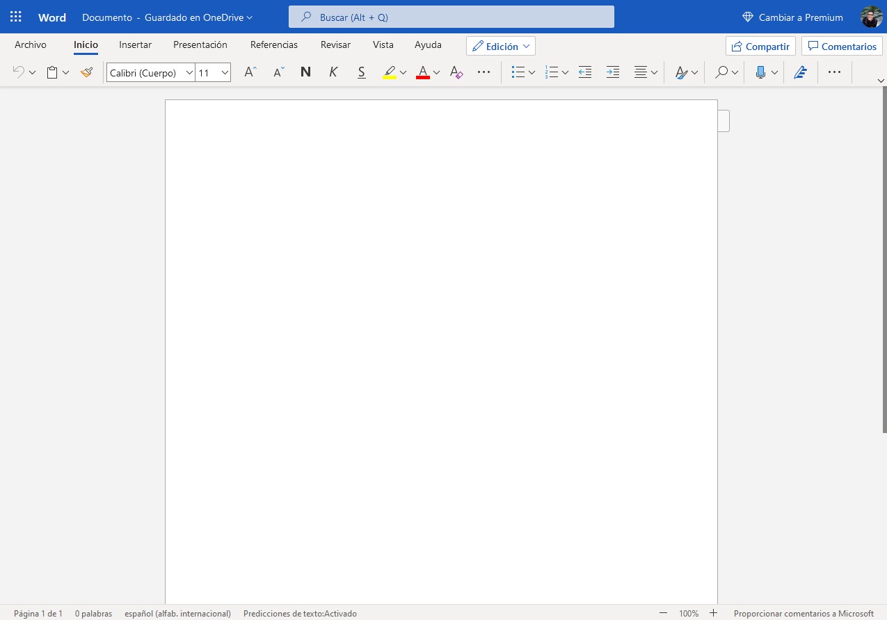887x620 pixels.
Task: Click the Compartir button
Action: (760, 46)
